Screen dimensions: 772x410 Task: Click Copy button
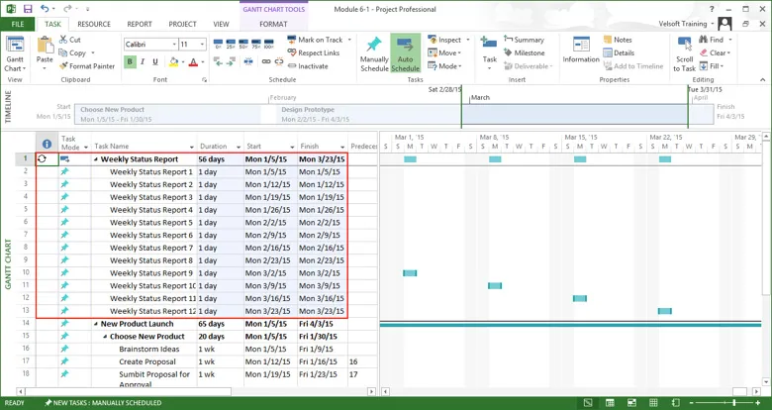coord(73,52)
